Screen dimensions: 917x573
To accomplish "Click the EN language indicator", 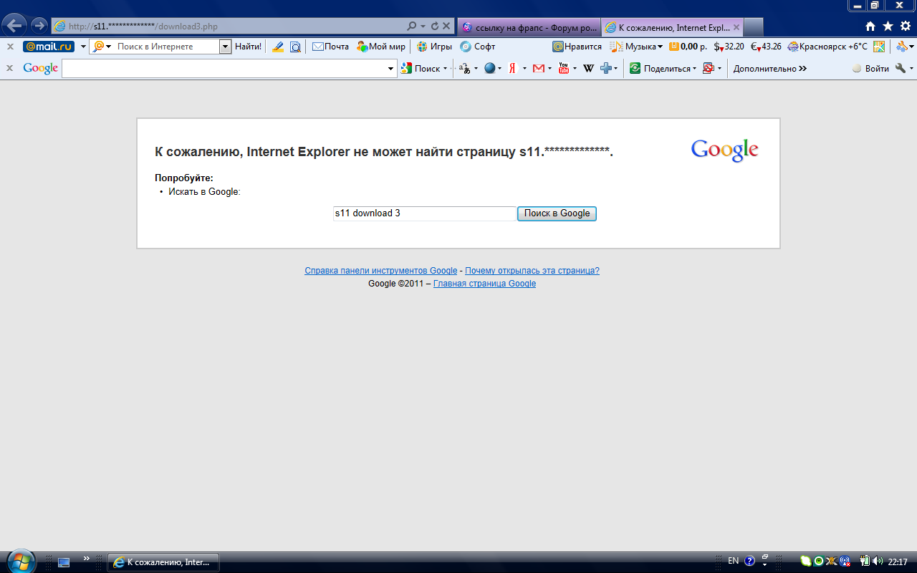I will click(x=734, y=562).
